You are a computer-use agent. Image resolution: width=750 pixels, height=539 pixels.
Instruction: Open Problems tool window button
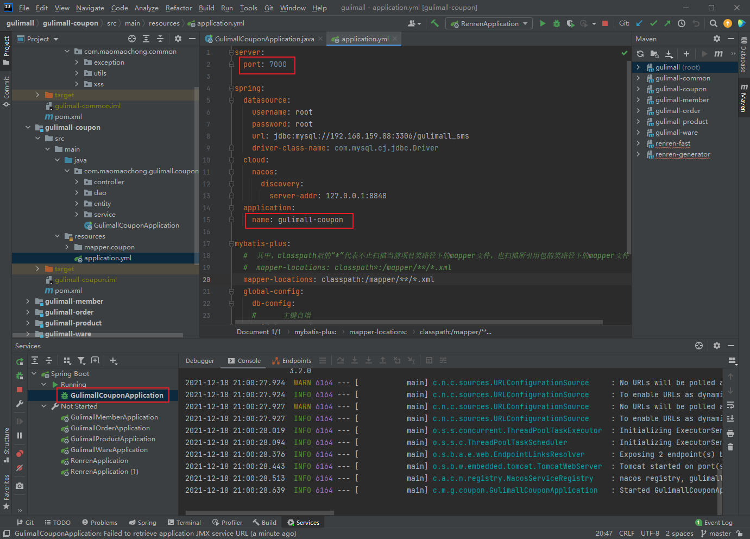[x=99, y=523]
